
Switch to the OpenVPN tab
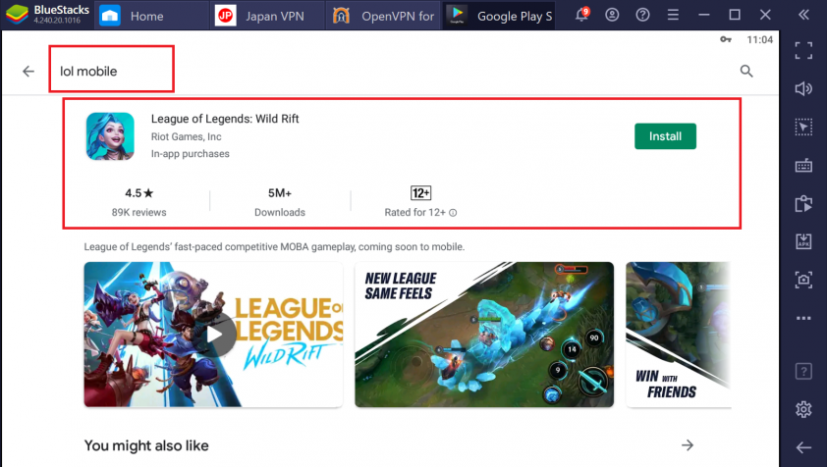384,16
